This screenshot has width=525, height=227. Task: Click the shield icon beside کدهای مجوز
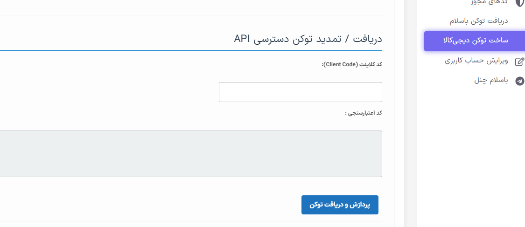click(x=520, y=2)
